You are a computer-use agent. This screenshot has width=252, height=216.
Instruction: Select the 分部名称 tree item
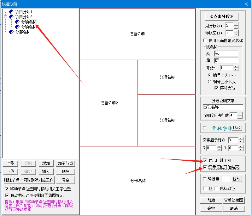pyautogui.click(x=23, y=32)
